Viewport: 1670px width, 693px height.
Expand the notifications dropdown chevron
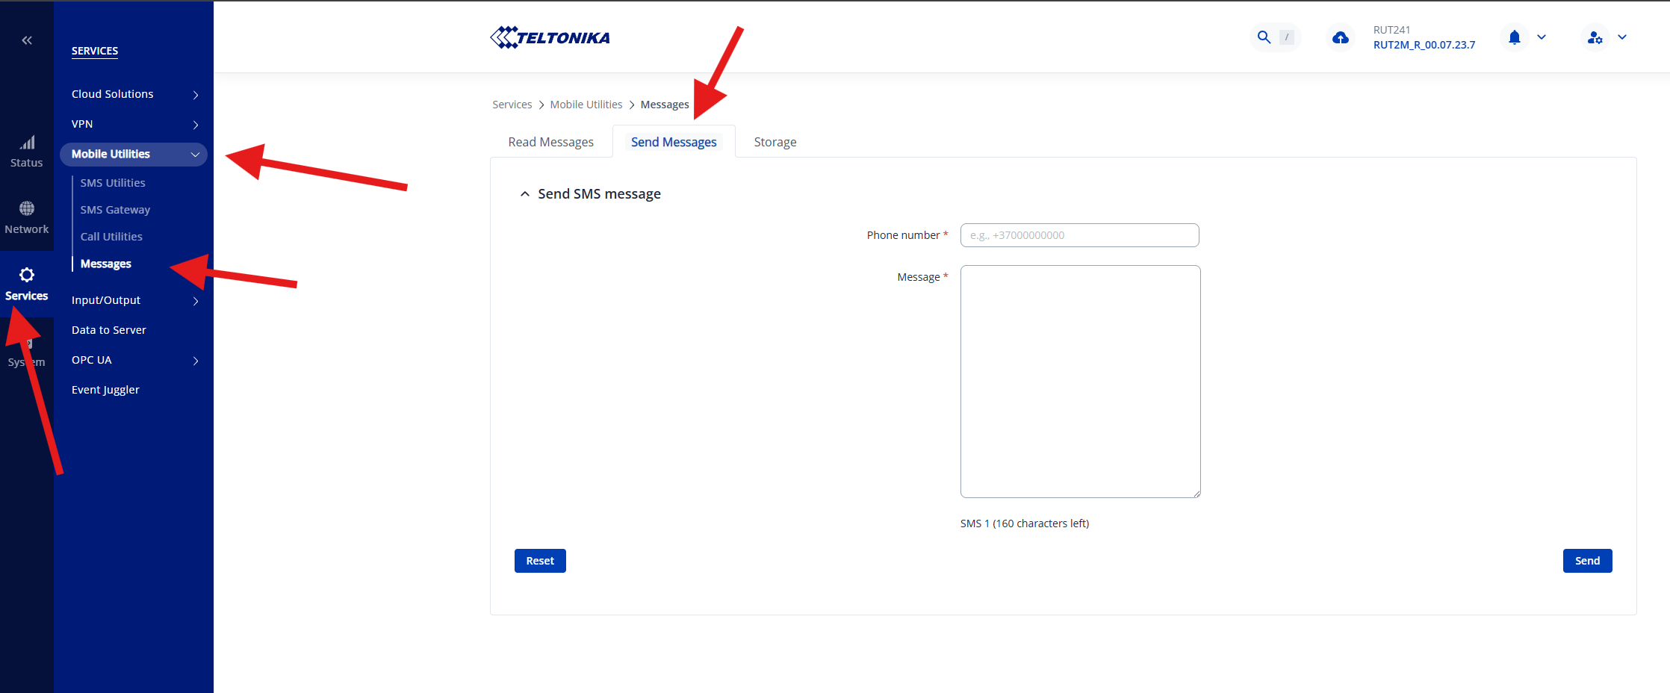pos(1542,37)
